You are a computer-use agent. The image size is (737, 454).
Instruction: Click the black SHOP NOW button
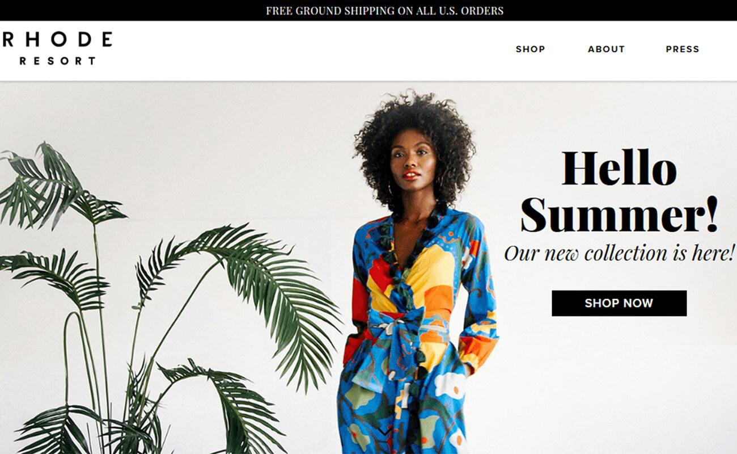pyautogui.click(x=619, y=303)
